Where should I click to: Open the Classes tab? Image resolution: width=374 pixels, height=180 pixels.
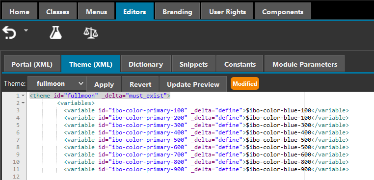point(58,11)
